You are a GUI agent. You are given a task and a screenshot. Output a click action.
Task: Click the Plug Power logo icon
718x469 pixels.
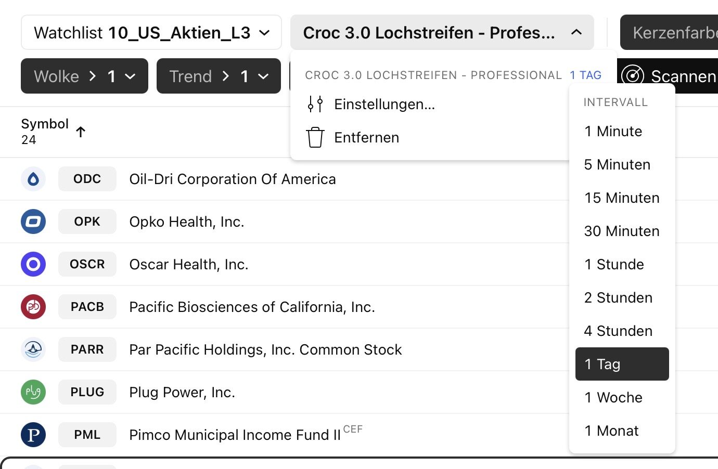[x=33, y=393]
